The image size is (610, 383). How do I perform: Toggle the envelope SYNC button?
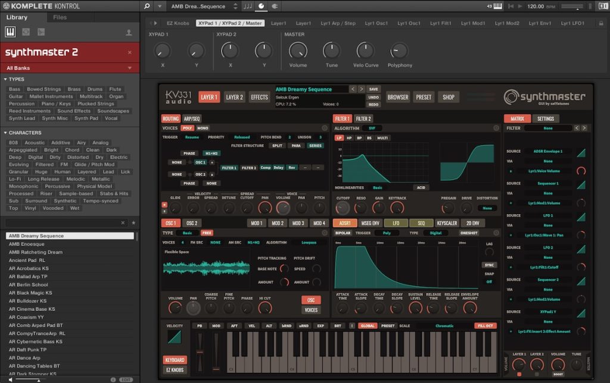(489, 265)
